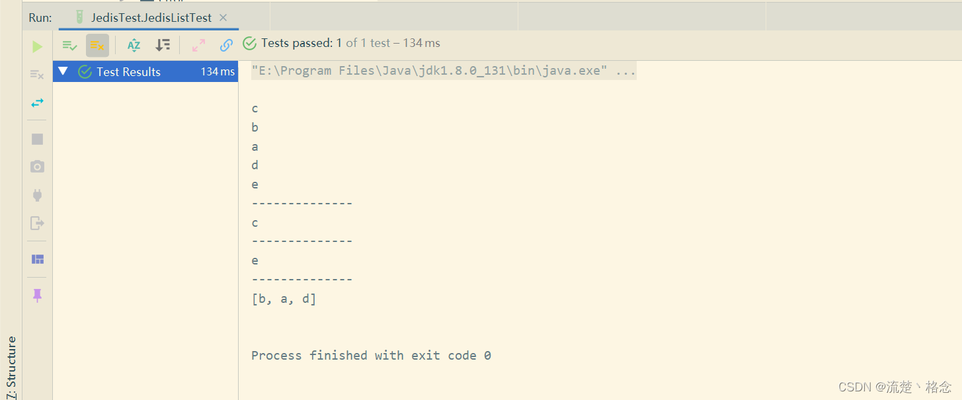Toggle Show Ignored tests filter

[x=97, y=45]
